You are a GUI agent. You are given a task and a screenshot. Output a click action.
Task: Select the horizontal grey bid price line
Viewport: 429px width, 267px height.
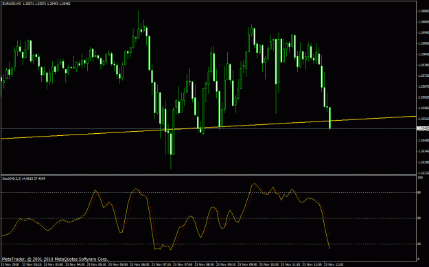[208, 128]
